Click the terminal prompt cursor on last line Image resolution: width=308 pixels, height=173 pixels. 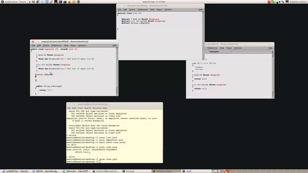click(100, 161)
